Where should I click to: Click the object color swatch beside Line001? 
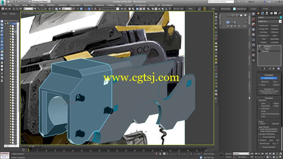(281, 17)
